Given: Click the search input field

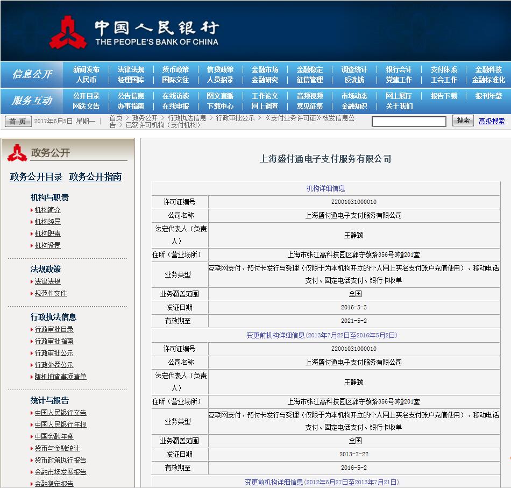Looking at the screenshot, I should coord(409,121).
